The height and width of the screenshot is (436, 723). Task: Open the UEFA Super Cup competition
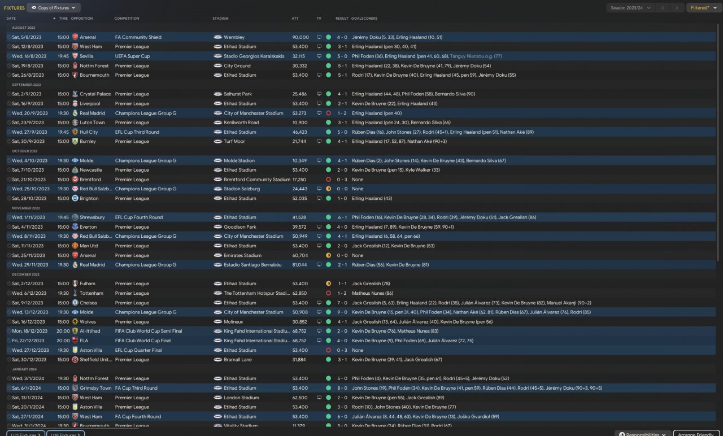(133, 56)
